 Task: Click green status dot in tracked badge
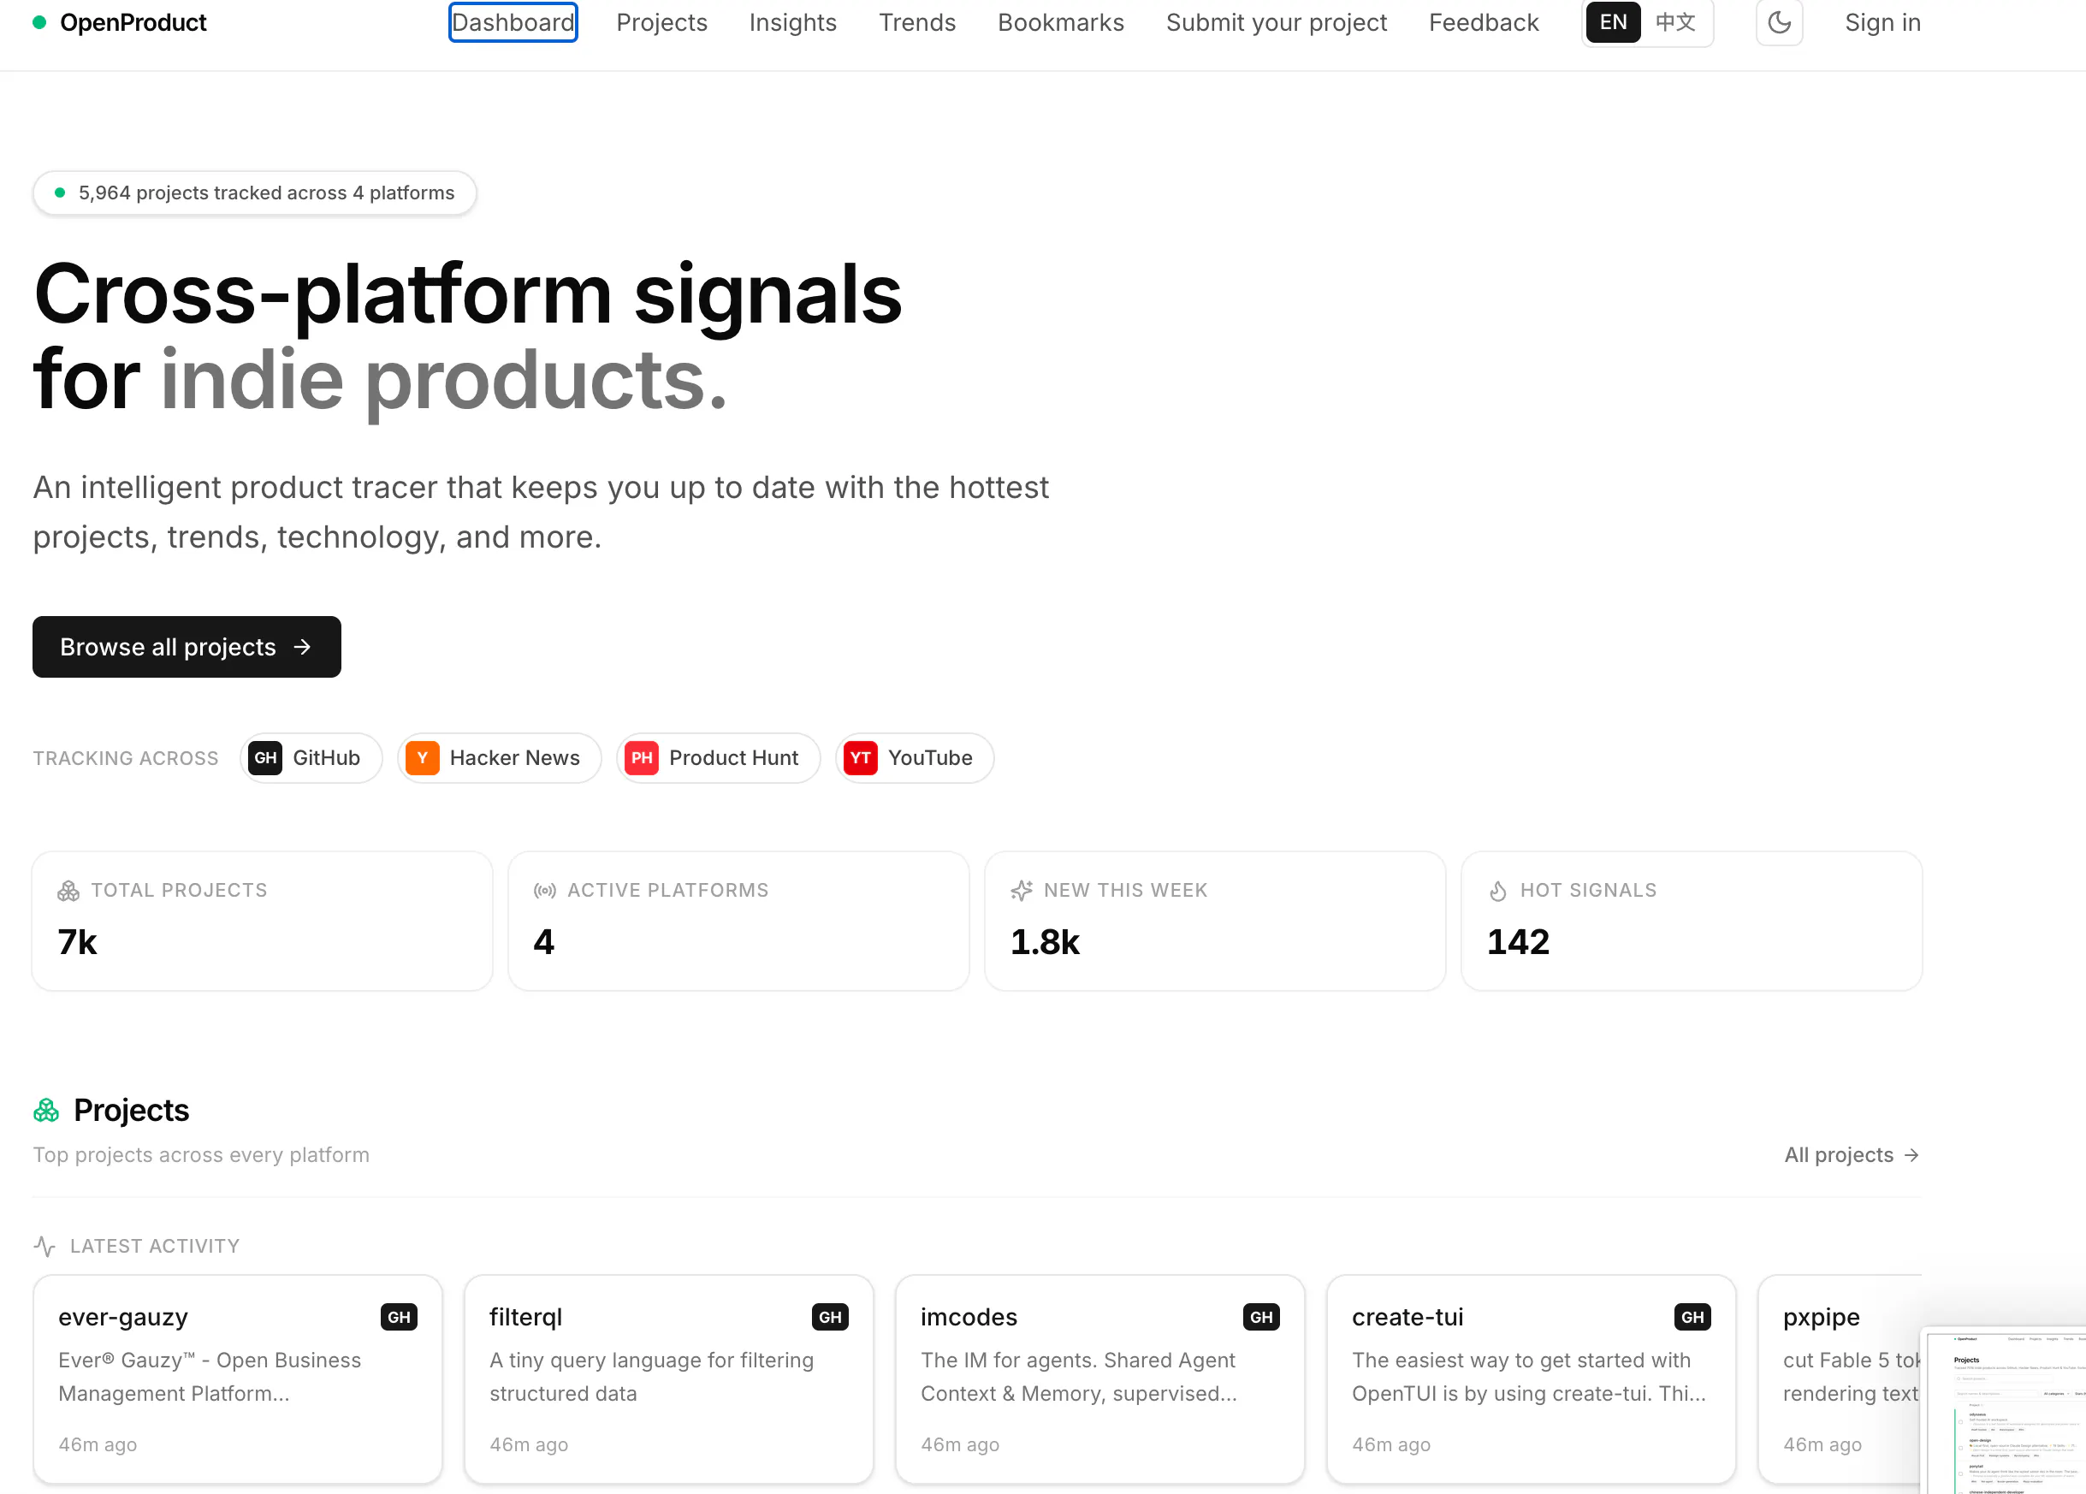(x=60, y=193)
